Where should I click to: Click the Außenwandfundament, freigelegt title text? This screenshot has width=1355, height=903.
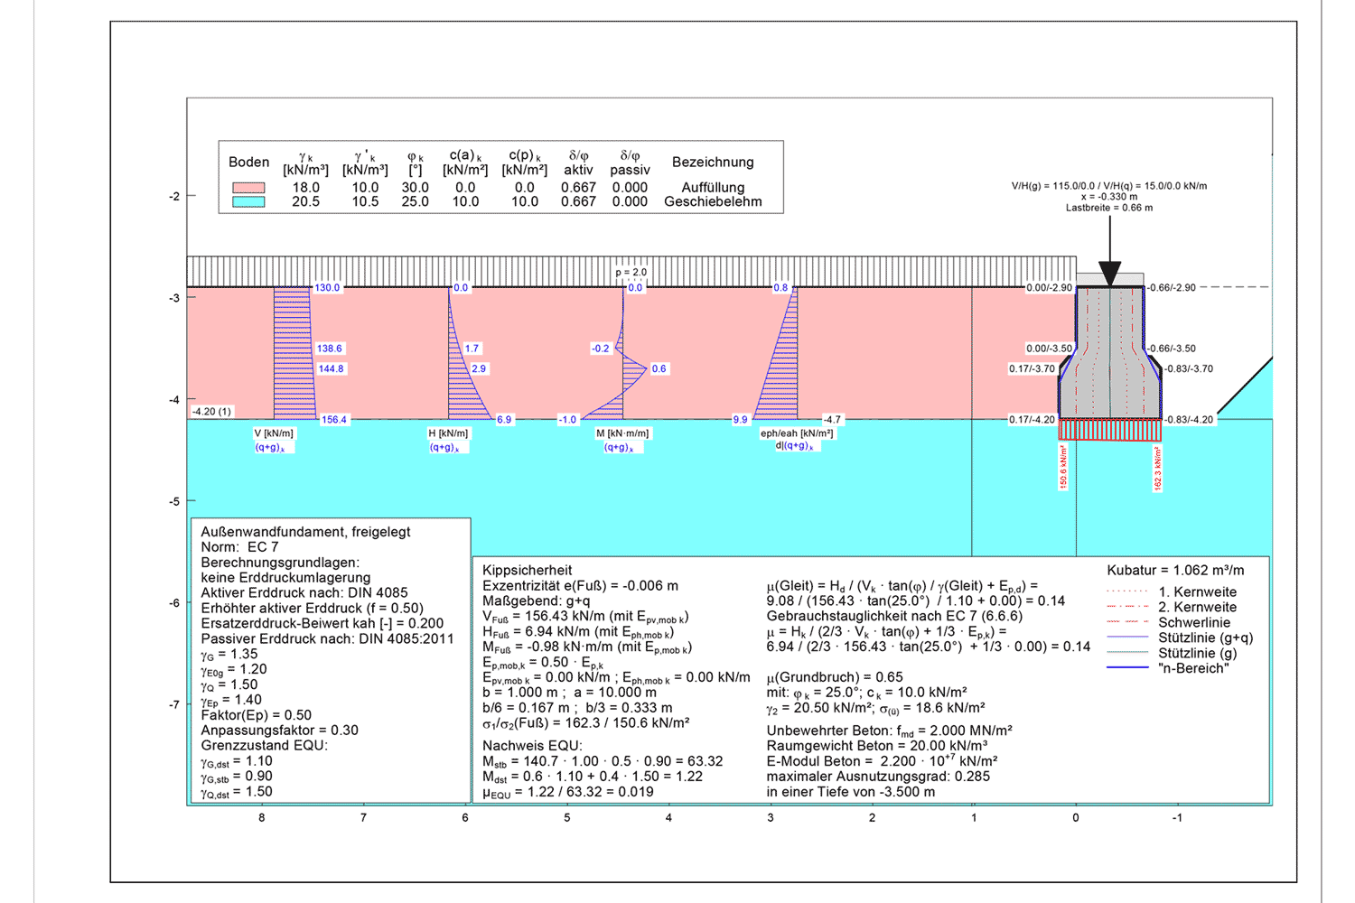(x=305, y=532)
